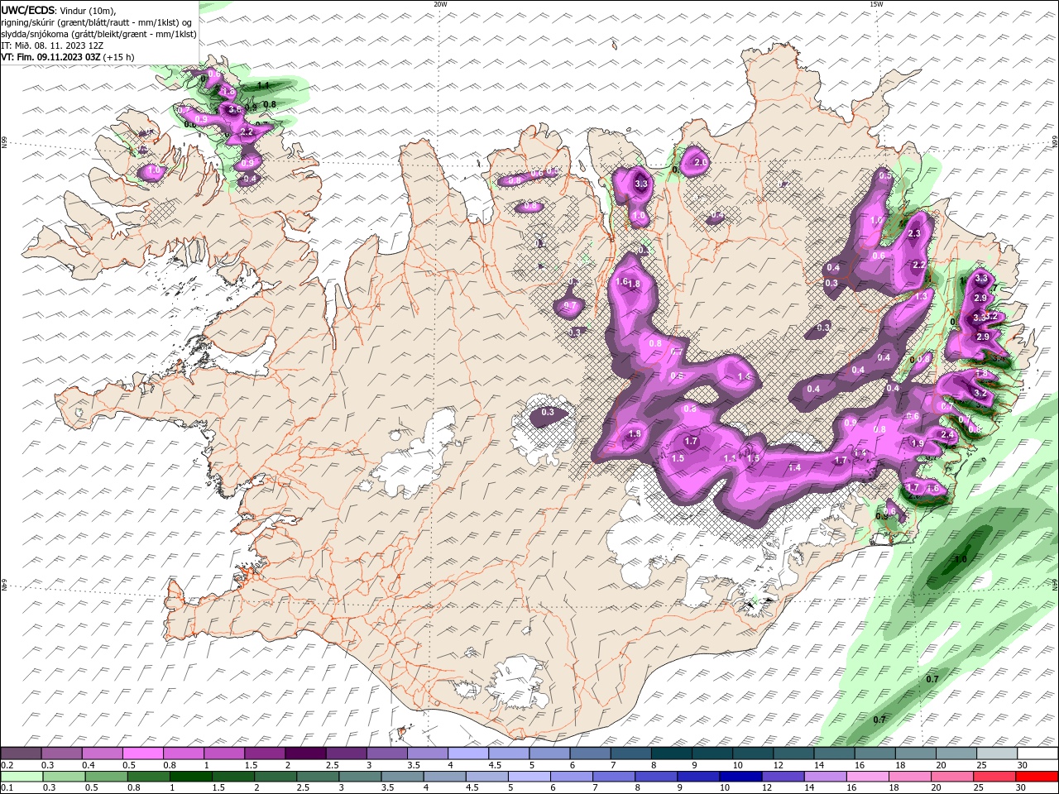
Task: Select the bright red 30 rain legend swatch
Action: [1037, 777]
